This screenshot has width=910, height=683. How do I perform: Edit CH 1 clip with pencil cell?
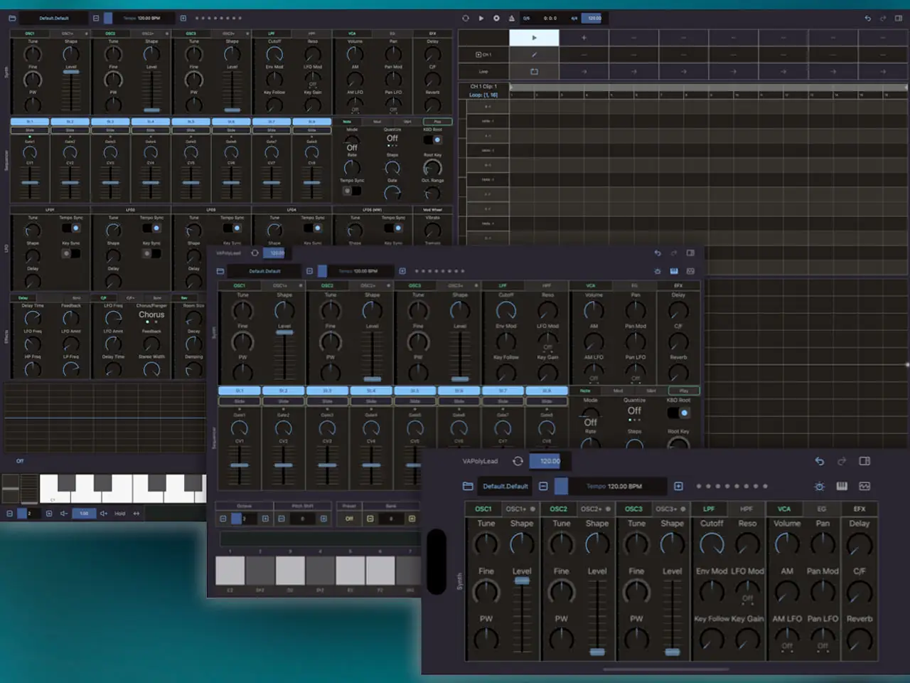pyautogui.click(x=534, y=54)
